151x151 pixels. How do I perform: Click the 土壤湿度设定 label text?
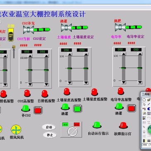click(83, 37)
